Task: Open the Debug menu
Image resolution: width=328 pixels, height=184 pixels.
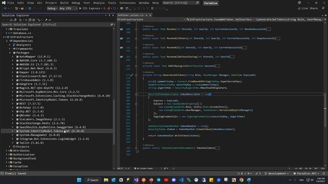Action: (x=75, y=3)
